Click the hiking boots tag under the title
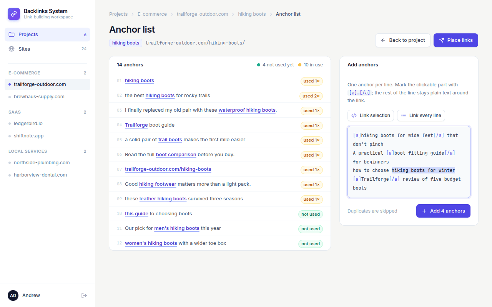Viewport: 492px width, 307px height. click(126, 43)
